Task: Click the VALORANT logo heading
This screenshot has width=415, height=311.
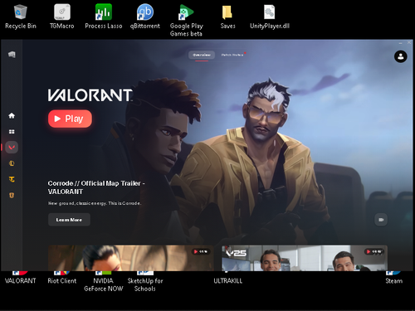Action: tap(90, 95)
